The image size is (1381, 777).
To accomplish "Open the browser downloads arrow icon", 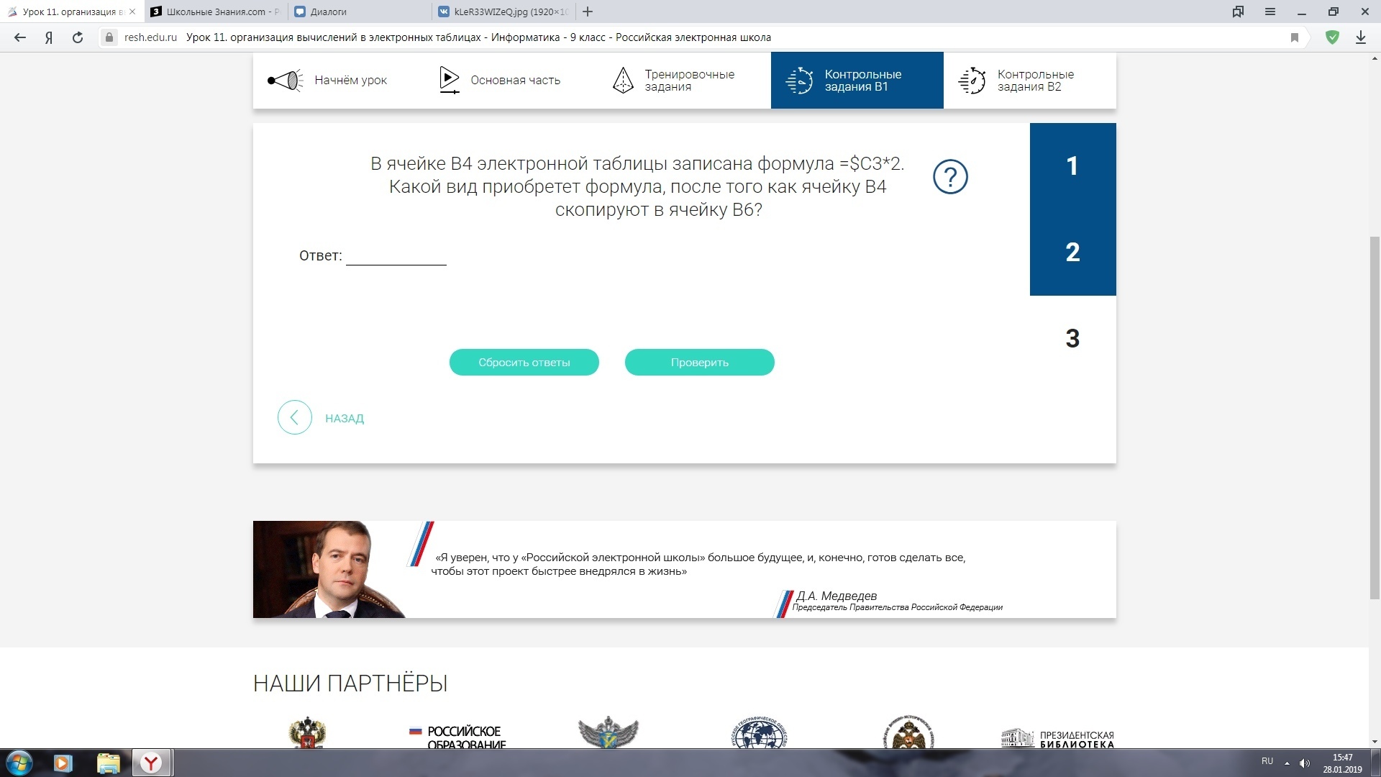I will point(1361,37).
